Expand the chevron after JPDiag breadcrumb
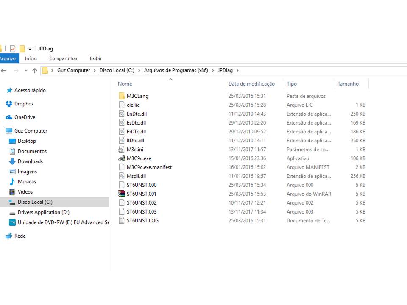The height and width of the screenshot is (305, 407). (x=237, y=71)
